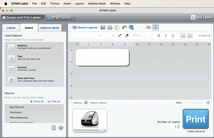
Task: Select the Counter label object icon
Action: click(x=11, y=69)
